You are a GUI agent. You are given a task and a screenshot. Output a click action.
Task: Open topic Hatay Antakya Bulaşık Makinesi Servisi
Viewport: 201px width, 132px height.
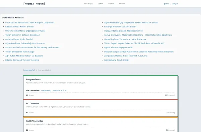coord(124,31)
